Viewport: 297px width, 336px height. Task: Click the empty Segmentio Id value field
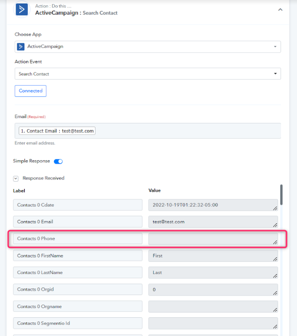point(213,324)
